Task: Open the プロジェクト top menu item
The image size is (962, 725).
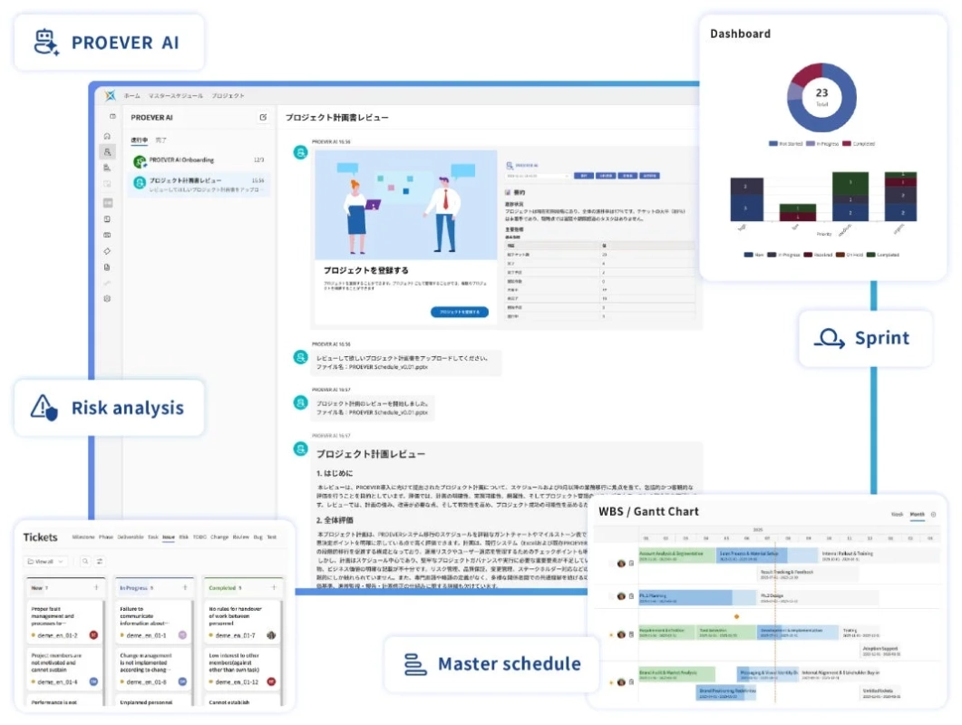Action: [228, 96]
